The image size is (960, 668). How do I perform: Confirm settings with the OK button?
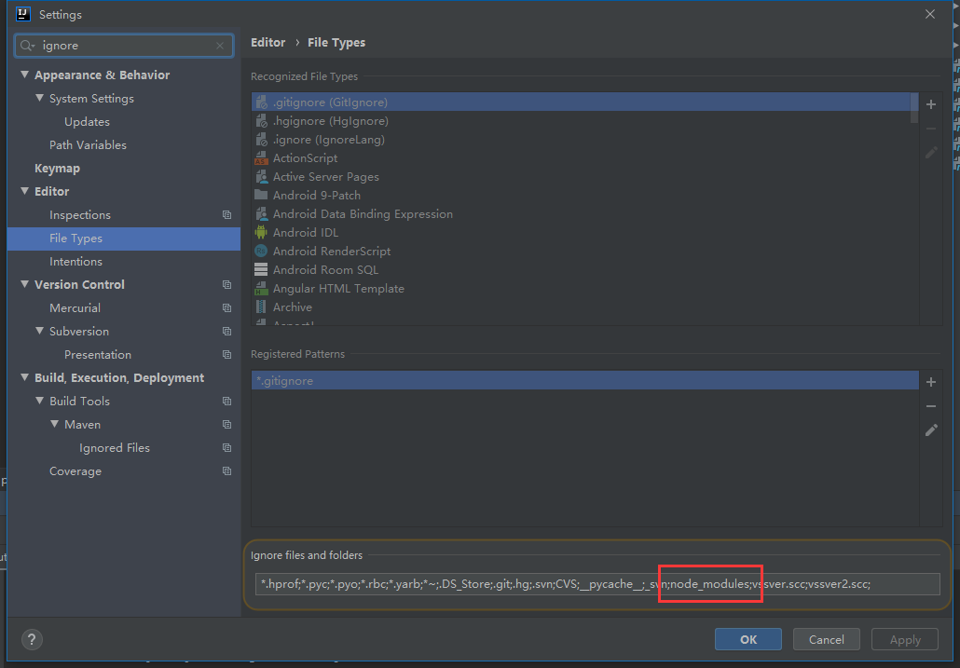coord(747,639)
